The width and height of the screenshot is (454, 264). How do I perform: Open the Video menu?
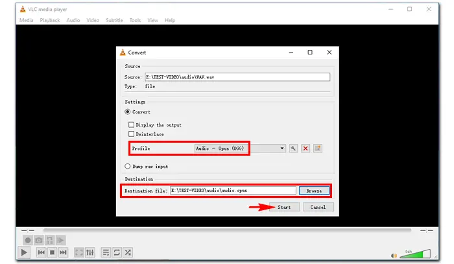[93, 20]
